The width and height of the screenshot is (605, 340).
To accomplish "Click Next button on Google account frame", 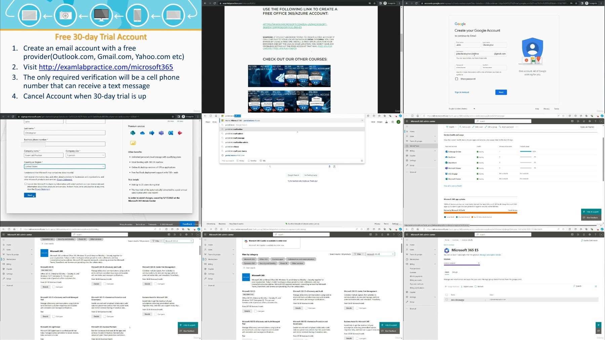I will [501, 92].
